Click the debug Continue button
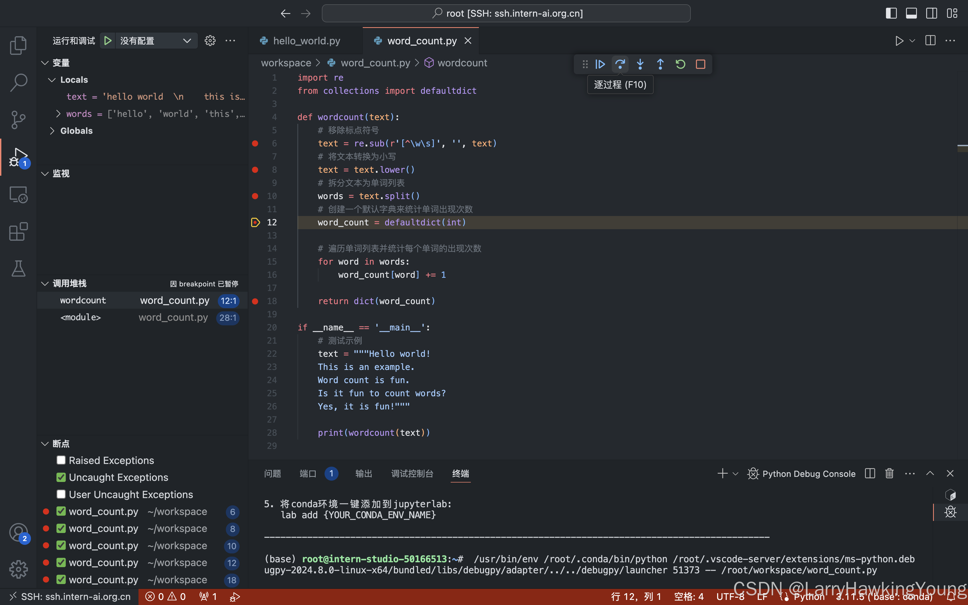Viewport: 968px width, 605px height. pyautogui.click(x=600, y=64)
